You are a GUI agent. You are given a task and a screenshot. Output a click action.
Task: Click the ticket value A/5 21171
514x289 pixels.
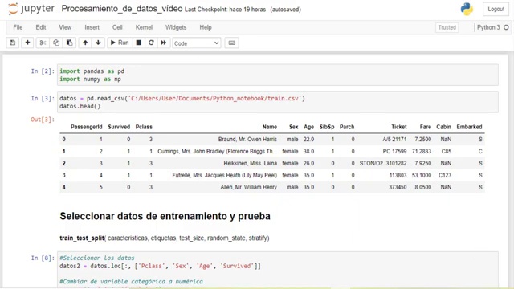(x=394, y=139)
